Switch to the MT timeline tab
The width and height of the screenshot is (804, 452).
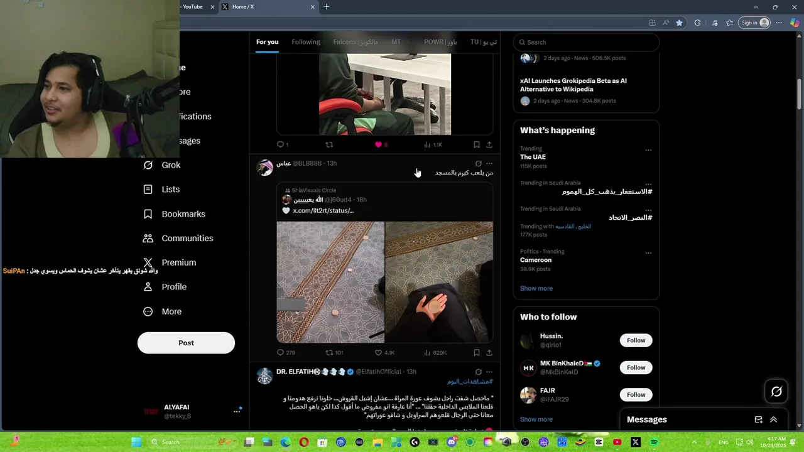coord(396,42)
